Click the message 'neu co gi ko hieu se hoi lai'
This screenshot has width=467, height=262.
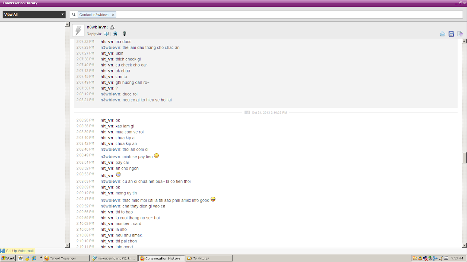coord(147,100)
